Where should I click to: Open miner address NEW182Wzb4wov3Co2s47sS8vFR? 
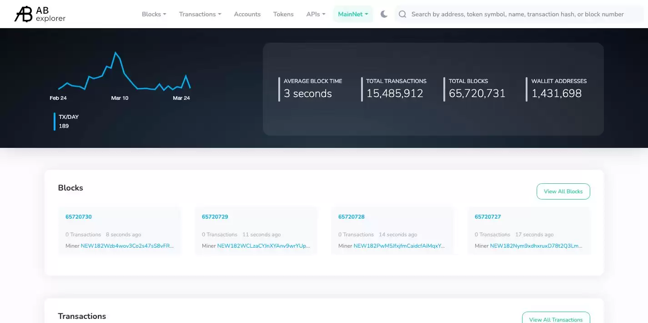pyautogui.click(x=127, y=246)
